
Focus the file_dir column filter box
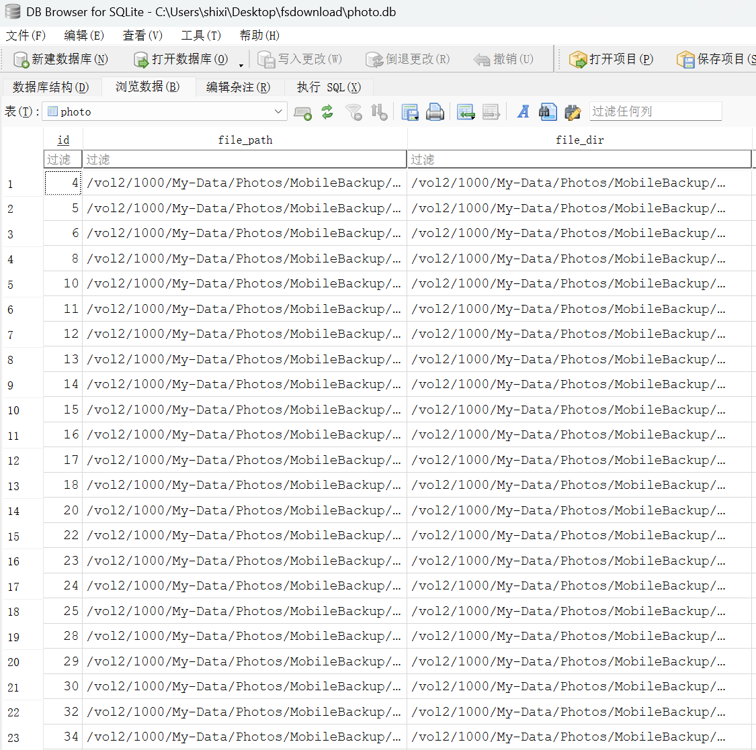[x=579, y=159]
